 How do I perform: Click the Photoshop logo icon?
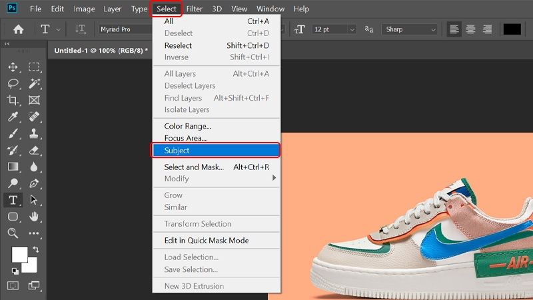pyautogui.click(x=12, y=8)
